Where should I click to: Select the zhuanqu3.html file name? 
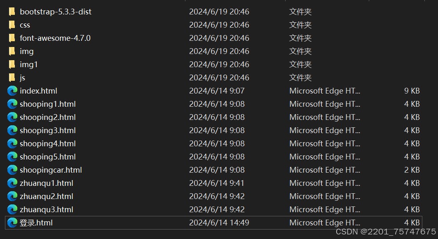coord(47,209)
